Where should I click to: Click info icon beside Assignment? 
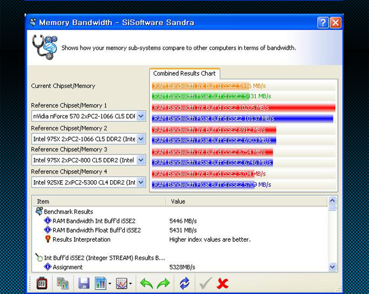(47, 267)
